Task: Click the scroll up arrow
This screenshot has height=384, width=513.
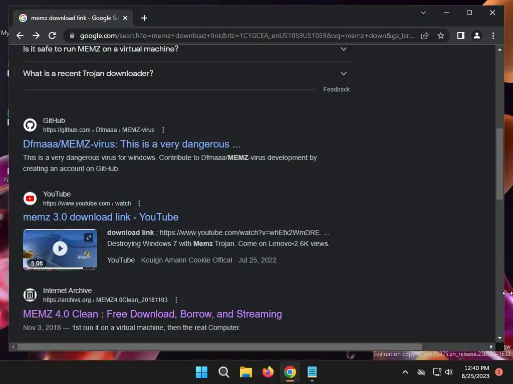Action: (499, 49)
